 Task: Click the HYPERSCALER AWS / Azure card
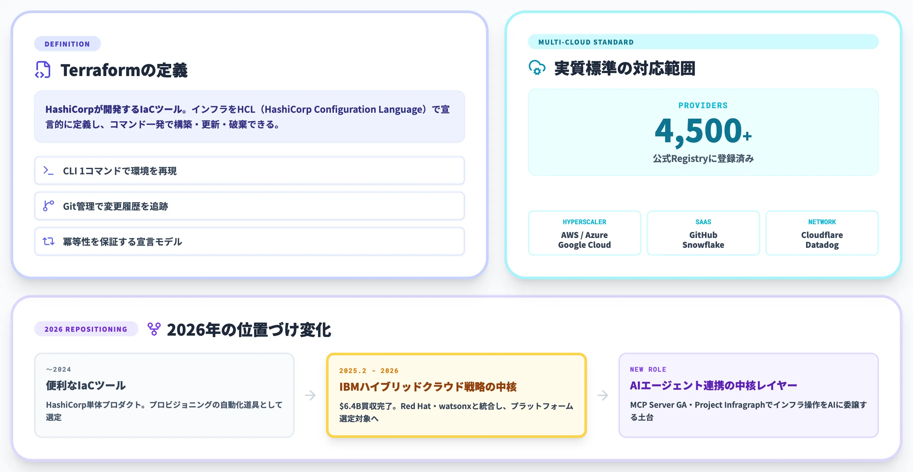[x=584, y=233]
